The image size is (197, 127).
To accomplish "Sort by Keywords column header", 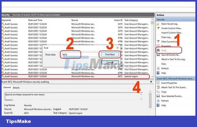I will pyautogui.click(x=6, y=20).
